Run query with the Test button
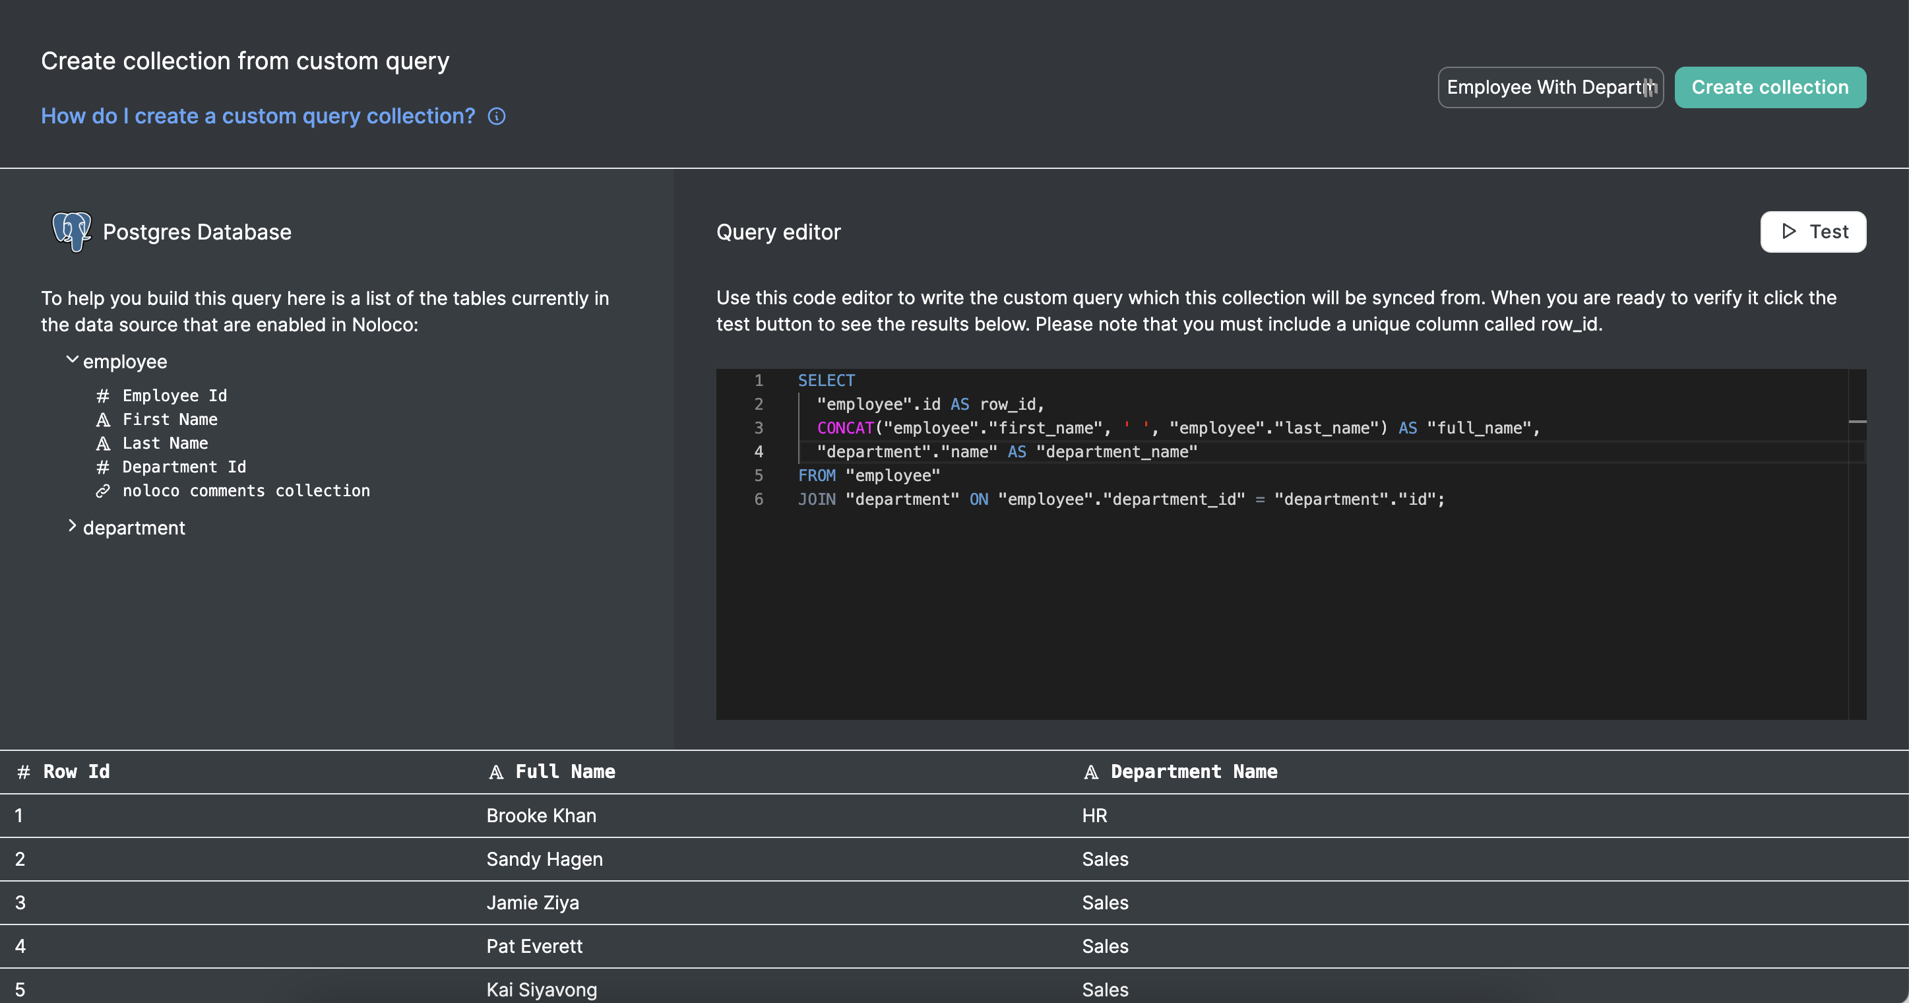 pyautogui.click(x=1813, y=232)
